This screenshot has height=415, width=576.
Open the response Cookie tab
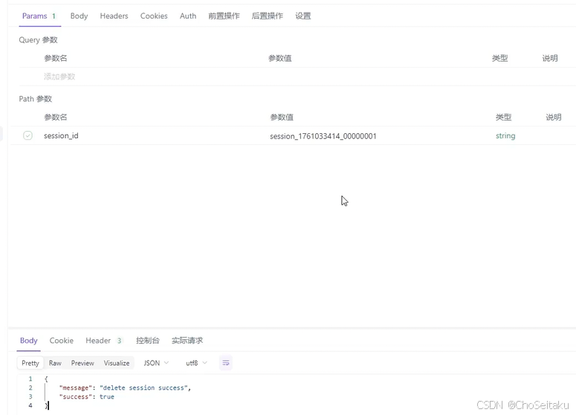pyautogui.click(x=62, y=341)
